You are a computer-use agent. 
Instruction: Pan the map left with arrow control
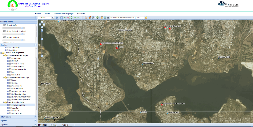tap(40, 24)
